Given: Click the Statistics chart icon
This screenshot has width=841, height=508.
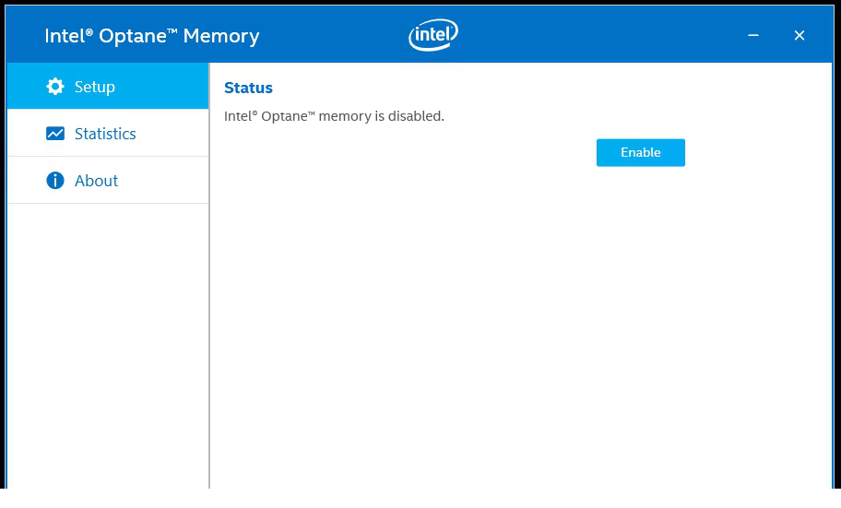Looking at the screenshot, I should (55, 134).
